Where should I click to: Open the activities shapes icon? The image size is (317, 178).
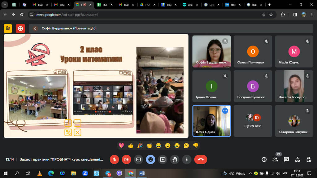pyautogui.click(x=297, y=159)
